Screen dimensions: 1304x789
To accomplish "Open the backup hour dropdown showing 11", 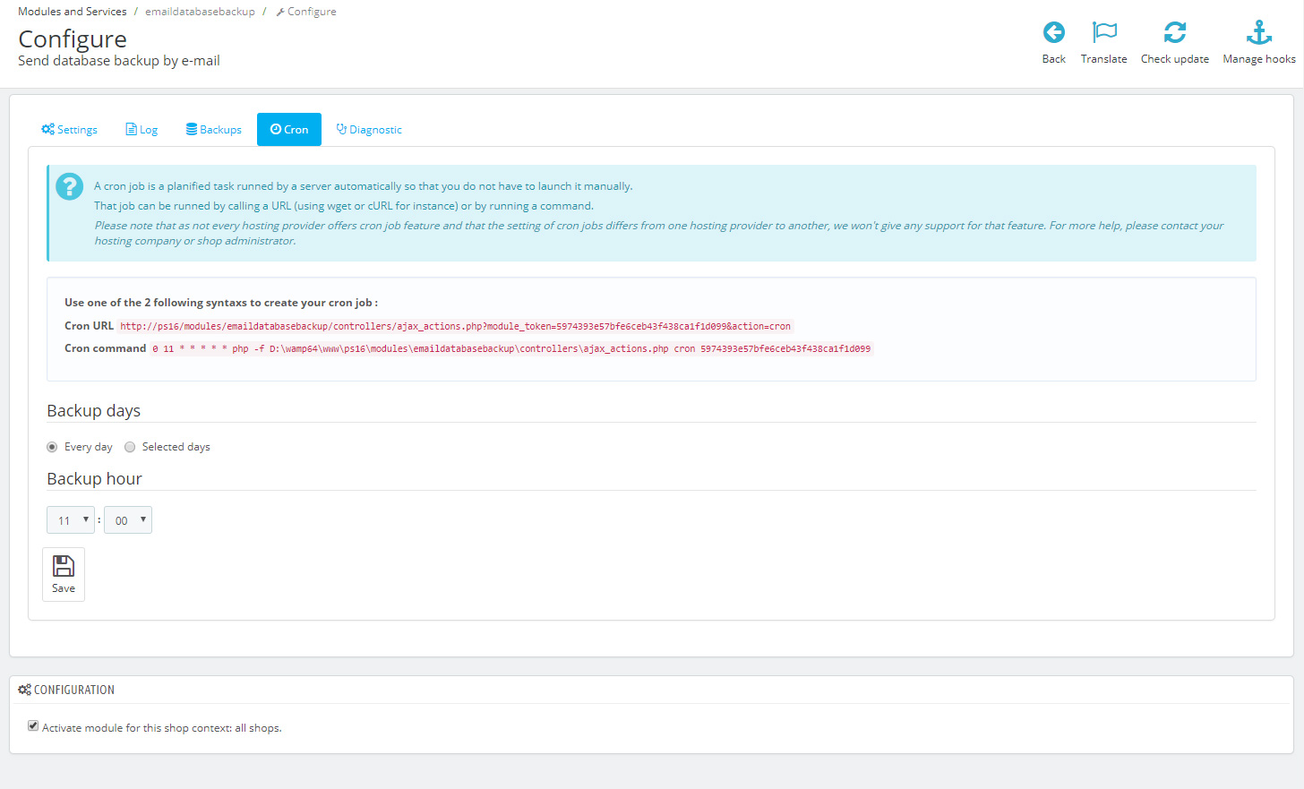I will click(70, 520).
